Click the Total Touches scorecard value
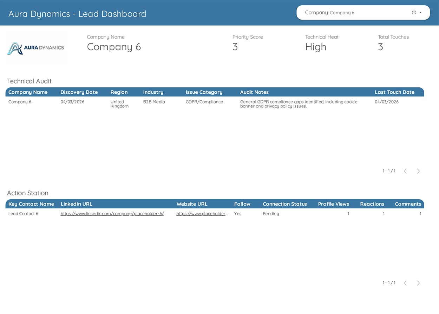This screenshot has height=314, width=439. coord(380,47)
